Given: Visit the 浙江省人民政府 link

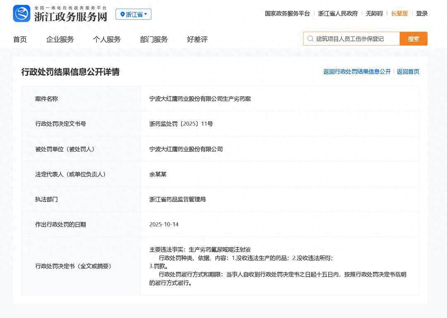Looking at the screenshot, I should tap(338, 13).
